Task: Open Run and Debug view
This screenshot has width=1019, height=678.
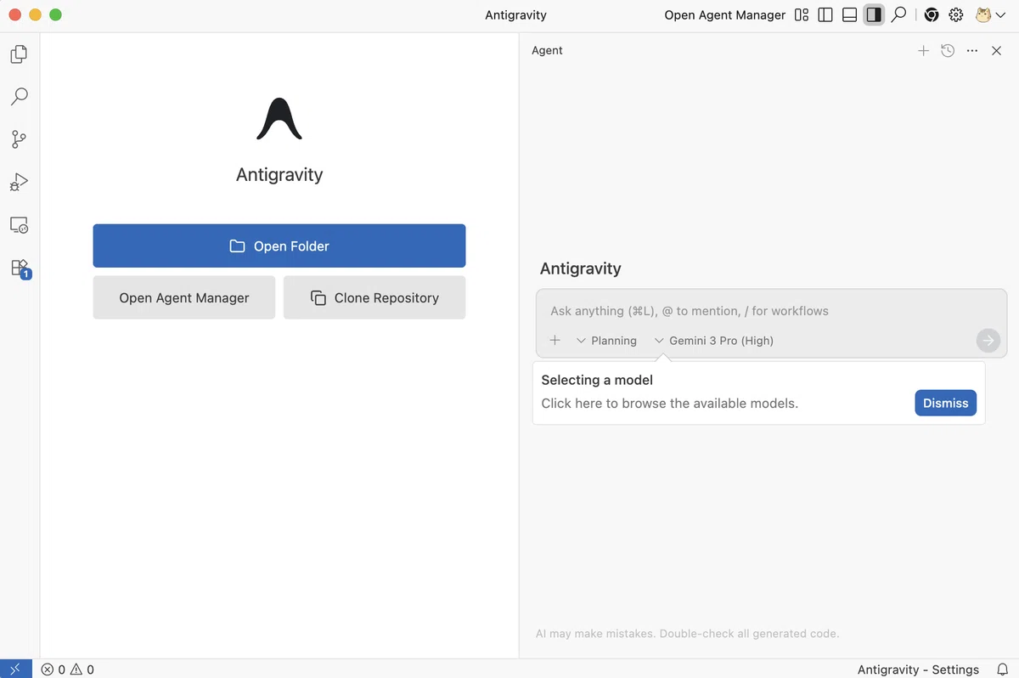Action: [x=19, y=182]
